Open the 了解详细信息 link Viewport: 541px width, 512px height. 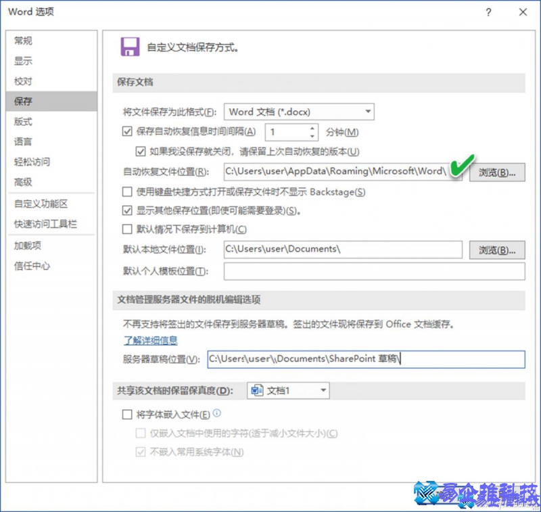(x=150, y=340)
